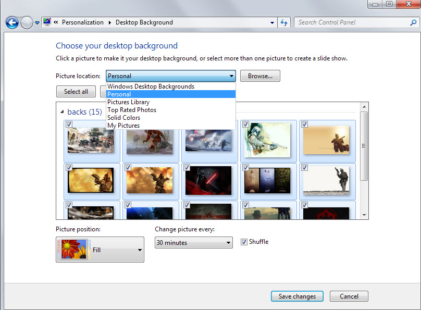The height and width of the screenshot is (310, 421).
Task: Open the 30 minutes interval dropdown
Action: click(194, 243)
